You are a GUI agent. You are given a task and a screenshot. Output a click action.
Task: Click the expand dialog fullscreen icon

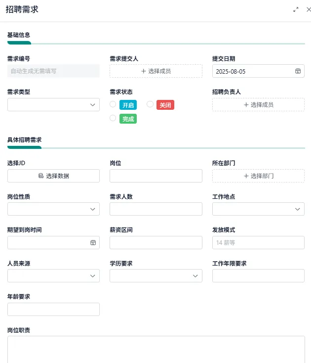click(x=296, y=9)
